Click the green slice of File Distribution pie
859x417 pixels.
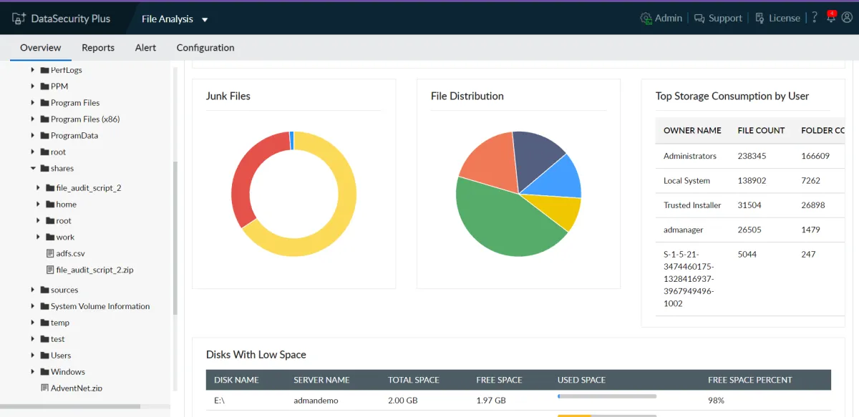501,222
